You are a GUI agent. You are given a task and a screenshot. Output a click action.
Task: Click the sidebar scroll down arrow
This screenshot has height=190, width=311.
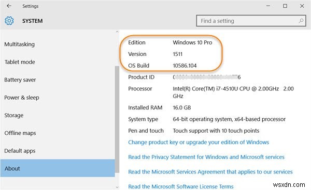click(x=117, y=187)
